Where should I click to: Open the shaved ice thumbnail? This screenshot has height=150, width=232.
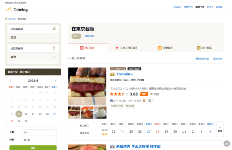coord(100,113)
